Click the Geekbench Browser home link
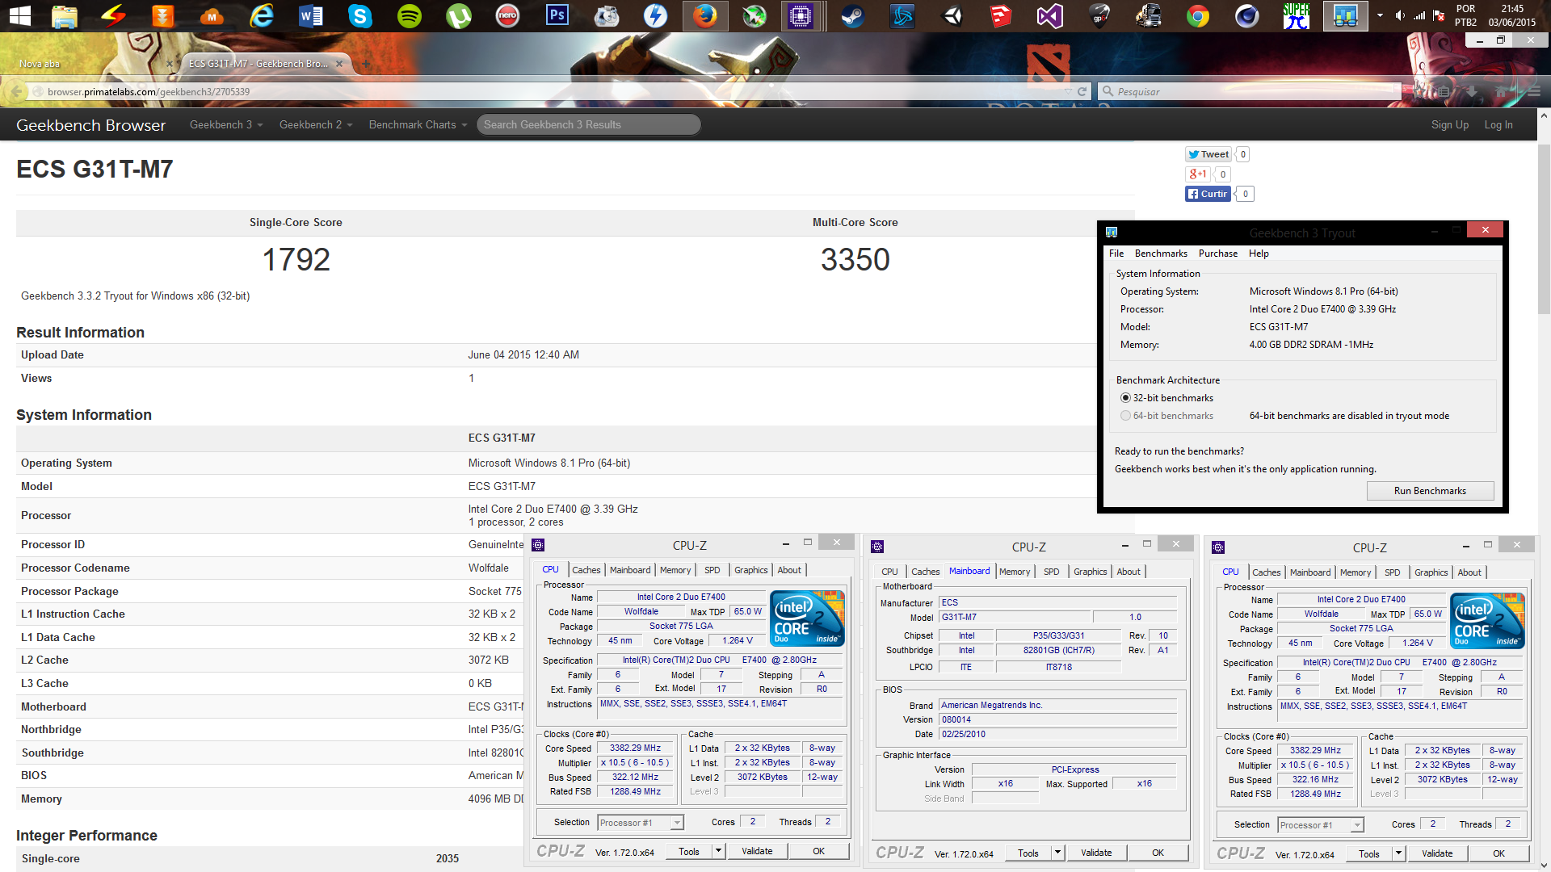Viewport: 1551px width, 872px height. [x=90, y=125]
